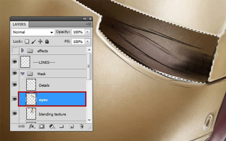Select the ----LINES---- layer thumbnail
This screenshot has width=226, height=141.
(25, 62)
